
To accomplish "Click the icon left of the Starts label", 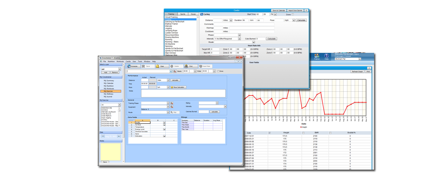I will 175,71.
